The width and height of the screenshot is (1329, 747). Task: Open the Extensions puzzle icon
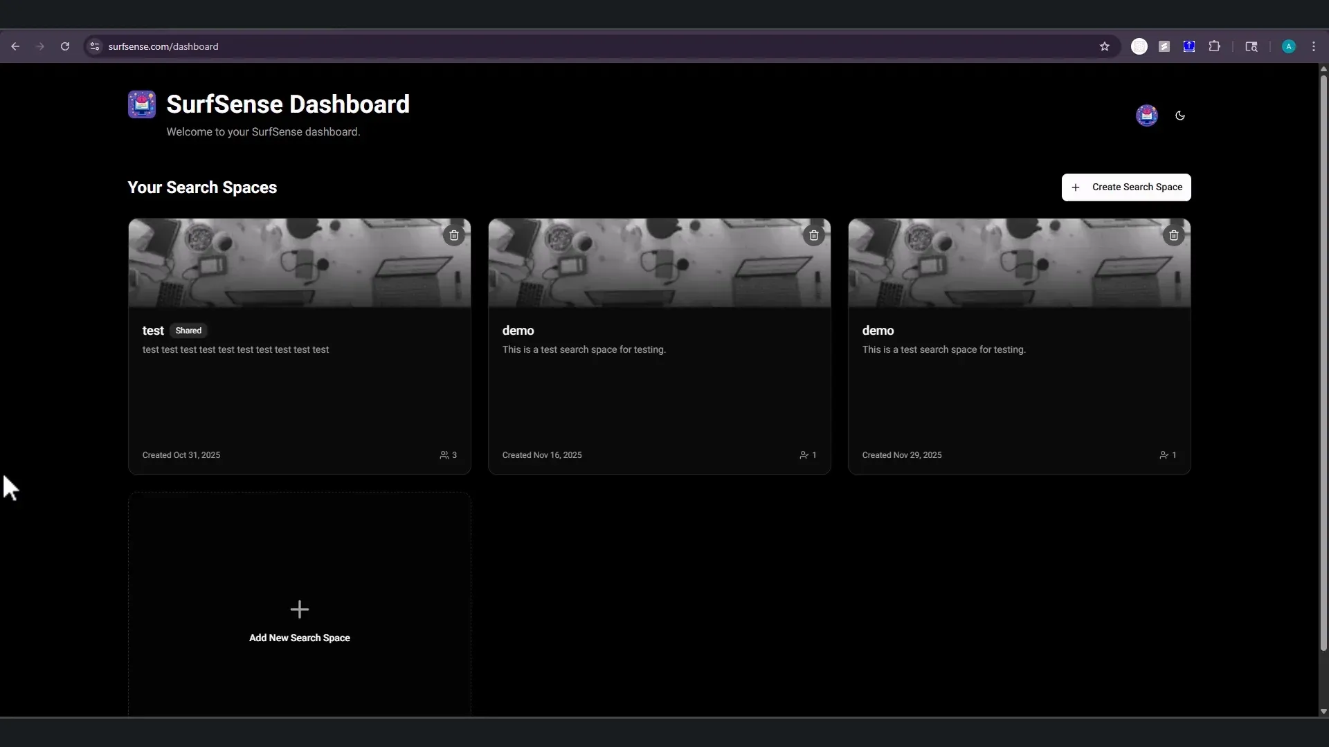pos(1214,46)
